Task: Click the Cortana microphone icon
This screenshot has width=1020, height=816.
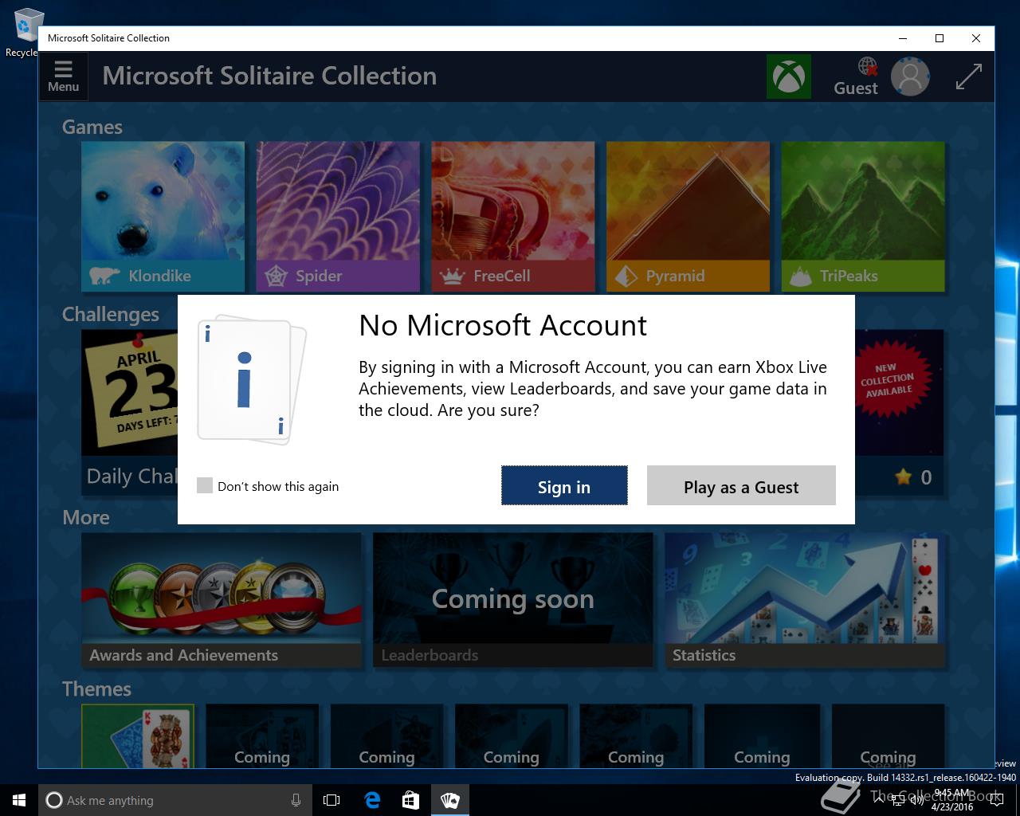Action: [x=296, y=800]
